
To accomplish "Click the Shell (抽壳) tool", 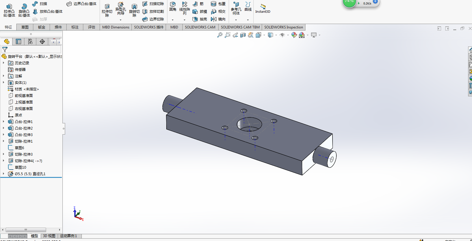I will (200, 19).
